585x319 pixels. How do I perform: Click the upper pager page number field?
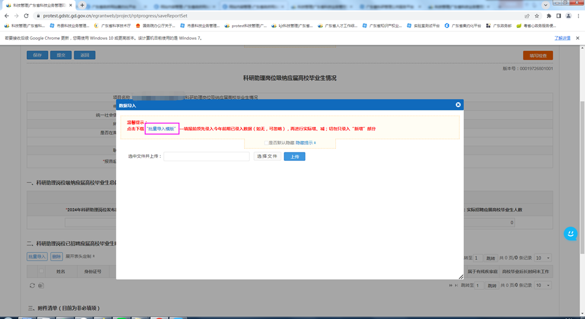(x=477, y=258)
